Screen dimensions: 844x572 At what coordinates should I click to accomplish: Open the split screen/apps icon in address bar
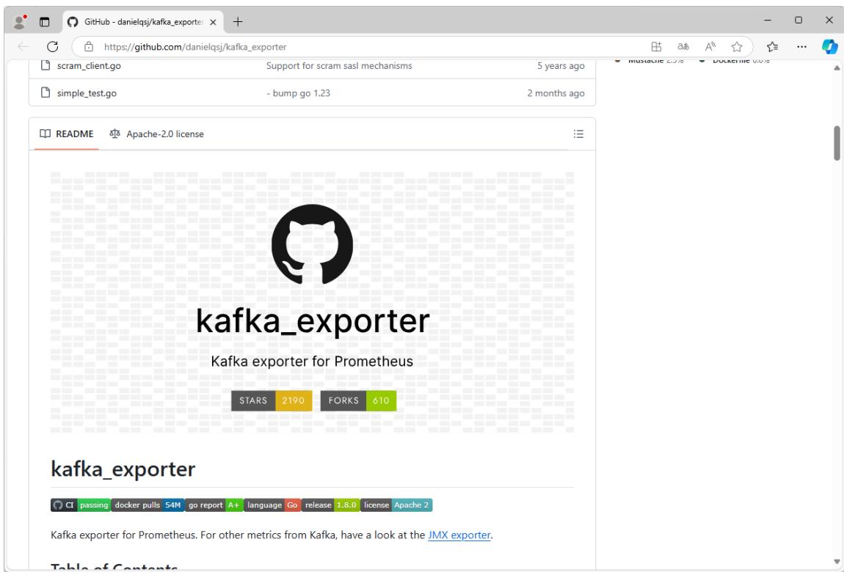coord(656,47)
